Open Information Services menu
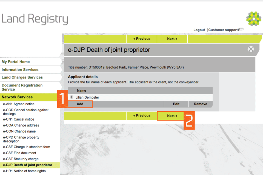 tap(20, 70)
